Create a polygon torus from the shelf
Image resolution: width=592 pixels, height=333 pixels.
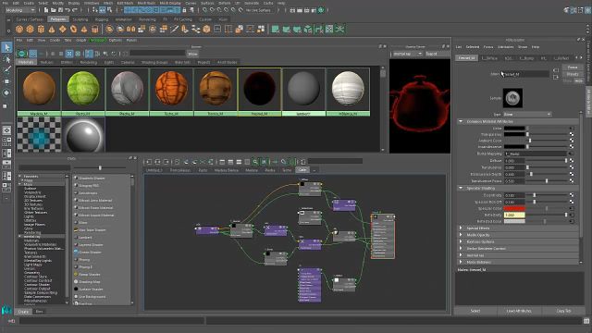[73, 29]
